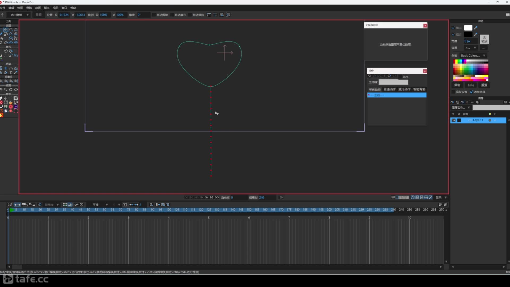Open the File menu
This screenshot has width=510, height=287.
pos(3,8)
